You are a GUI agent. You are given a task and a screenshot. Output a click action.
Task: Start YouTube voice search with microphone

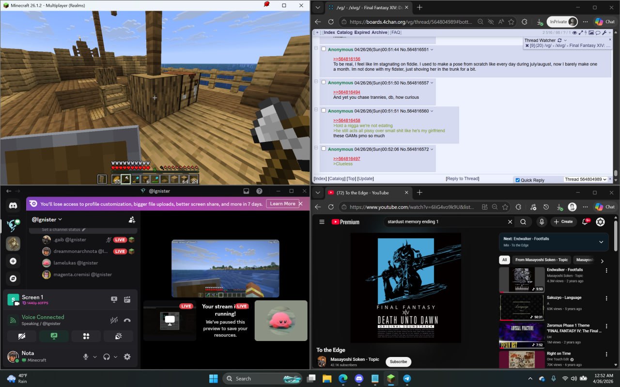coord(542,222)
